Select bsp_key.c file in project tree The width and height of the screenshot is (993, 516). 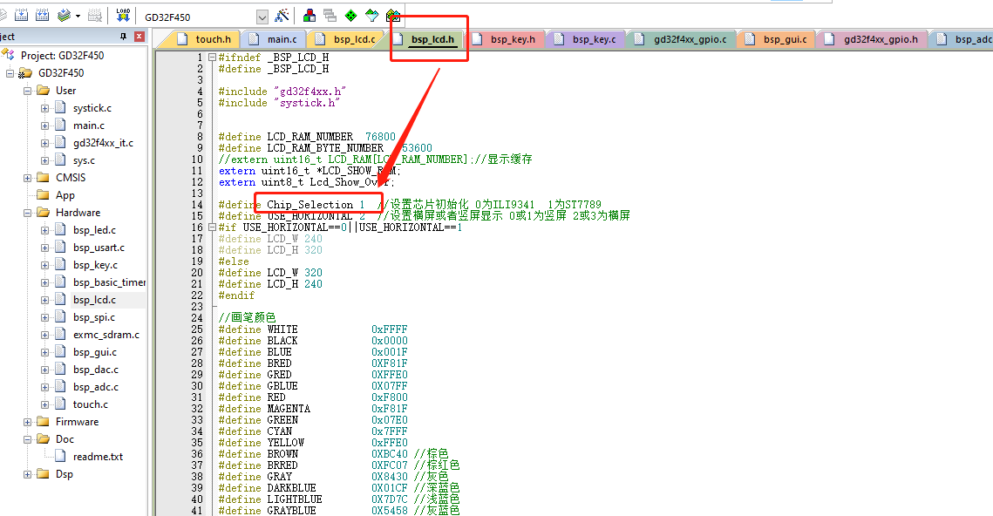[95, 265]
